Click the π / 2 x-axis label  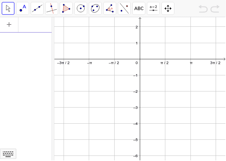pos(164,63)
